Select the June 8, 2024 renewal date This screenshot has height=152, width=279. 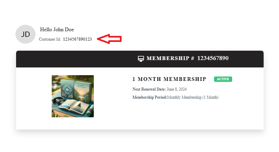177,89
